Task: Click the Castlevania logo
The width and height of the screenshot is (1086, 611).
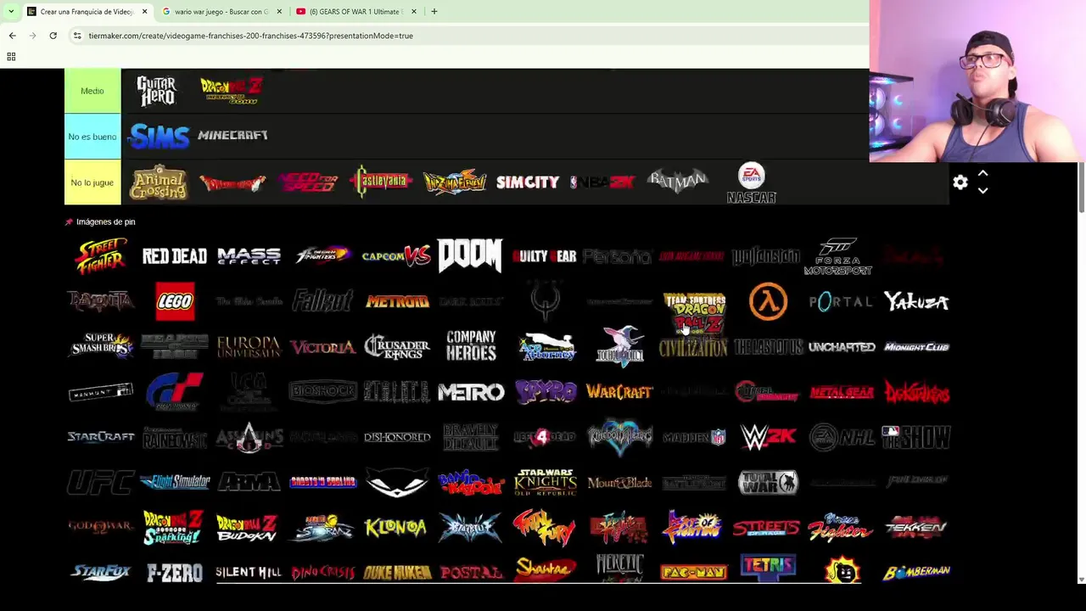Action: point(380,182)
